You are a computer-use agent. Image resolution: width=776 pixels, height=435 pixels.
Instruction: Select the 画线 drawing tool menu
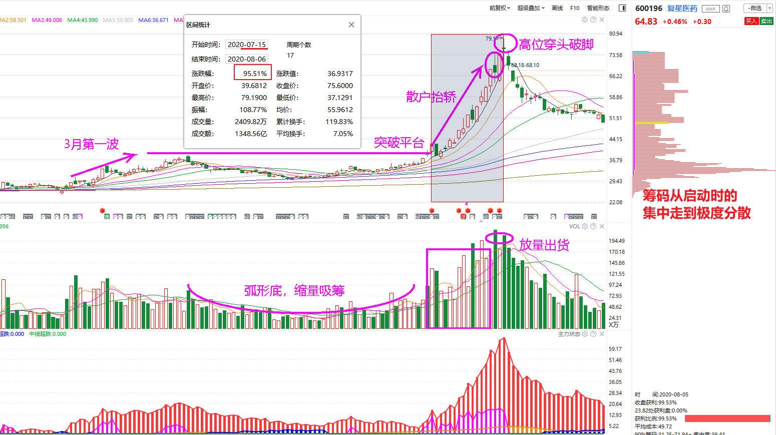tap(557, 8)
